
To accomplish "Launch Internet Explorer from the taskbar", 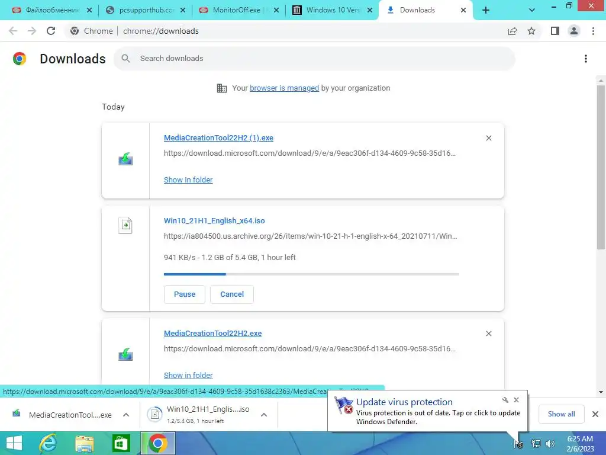I will point(49,443).
